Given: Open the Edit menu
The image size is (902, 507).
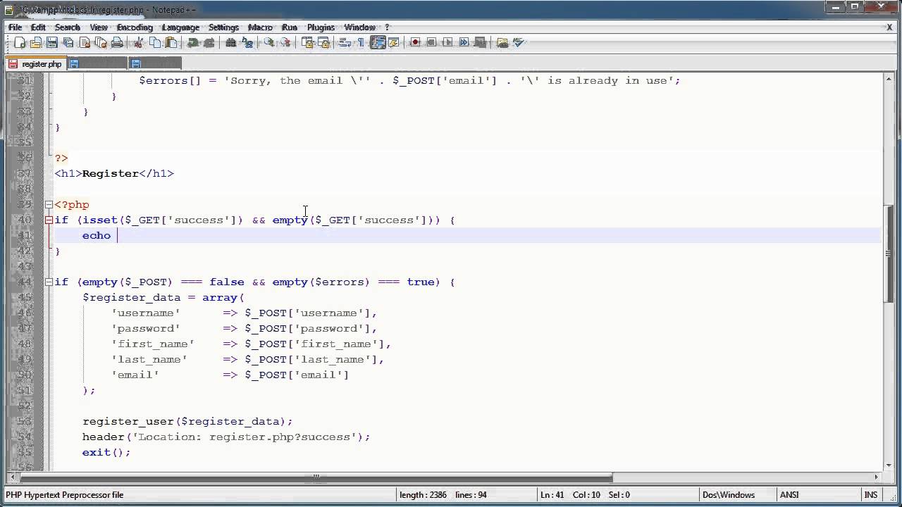Looking at the screenshot, I should pos(38,27).
